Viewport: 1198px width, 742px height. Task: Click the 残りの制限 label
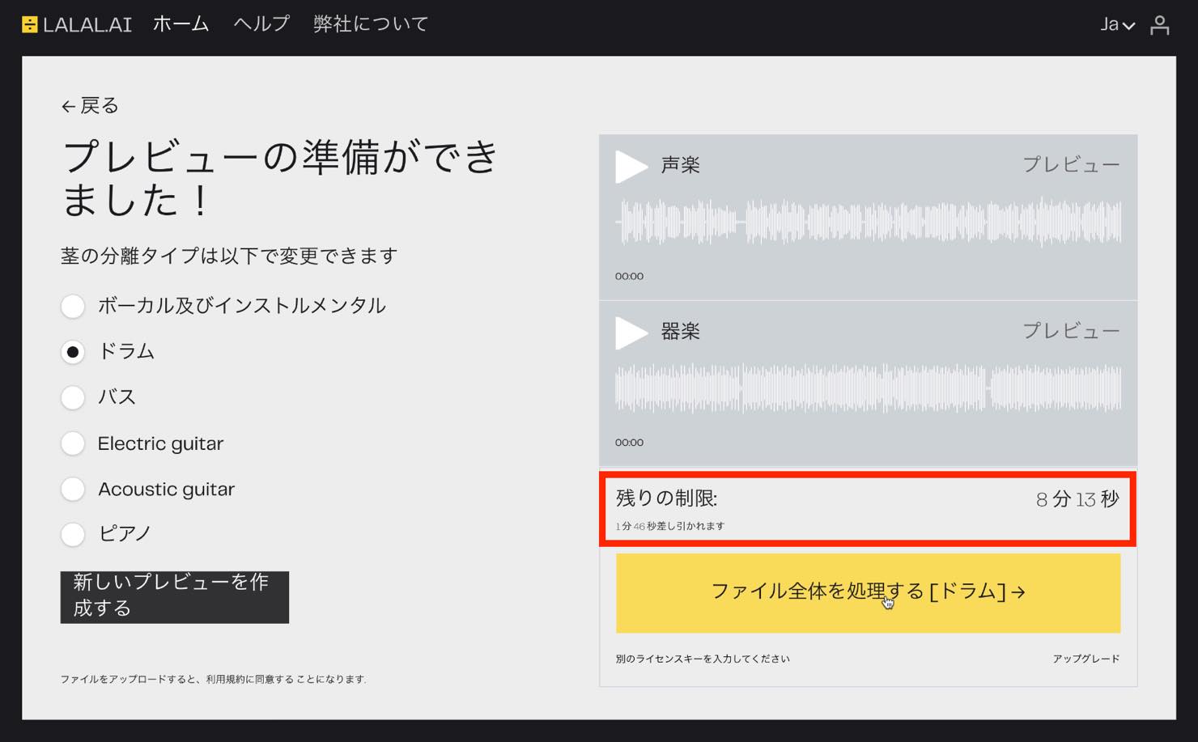[x=666, y=498]
